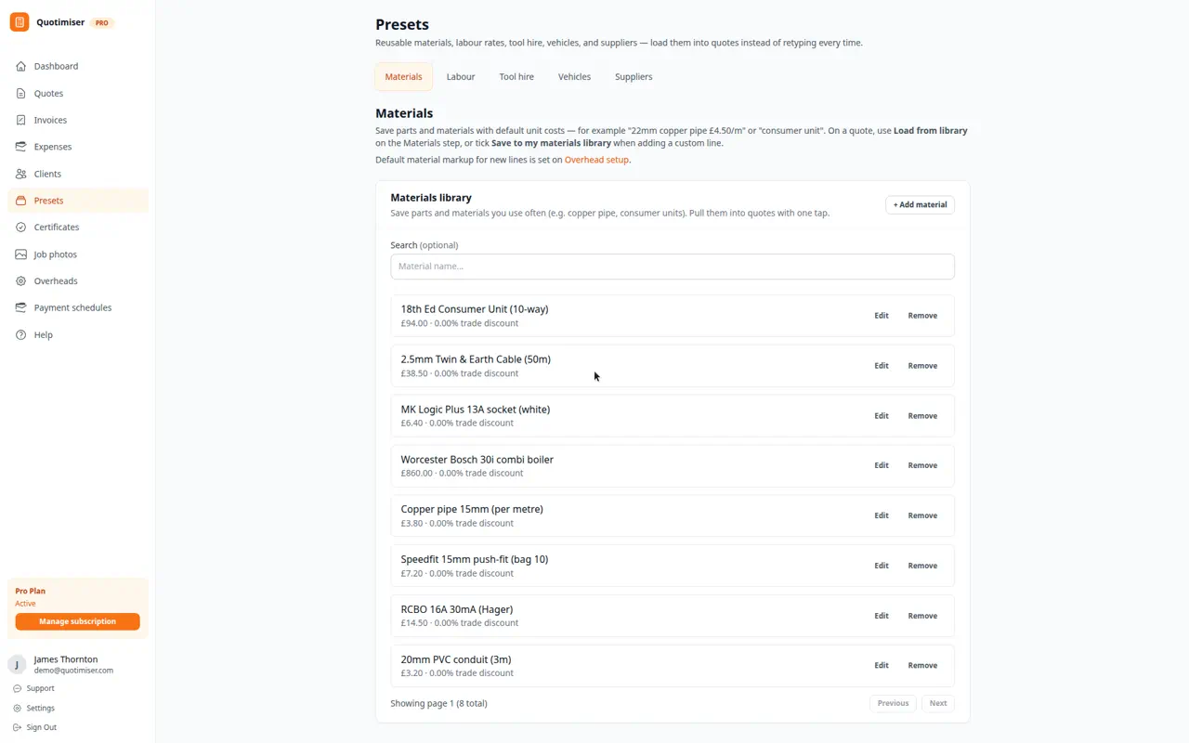Click the Sign Out icon
Image resolution: width=1189 pixels, height=743 pixels.
[x=18, y=727]
